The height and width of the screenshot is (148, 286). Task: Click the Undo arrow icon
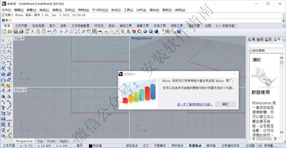coord(49,31)
